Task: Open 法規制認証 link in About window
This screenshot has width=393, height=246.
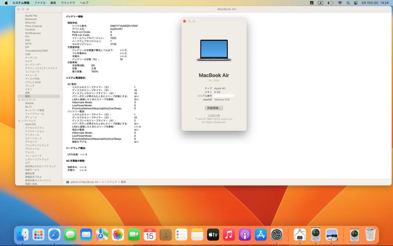Action: coord(214,116)
